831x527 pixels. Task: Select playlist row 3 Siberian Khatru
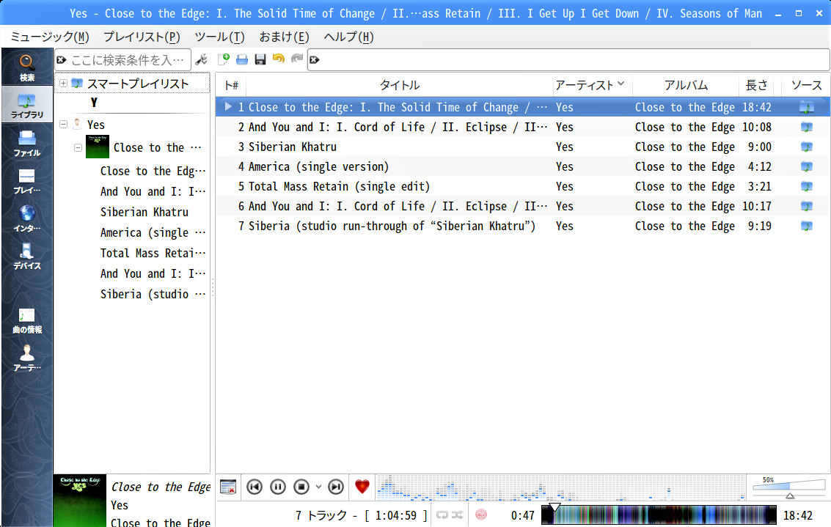point(522,147)
